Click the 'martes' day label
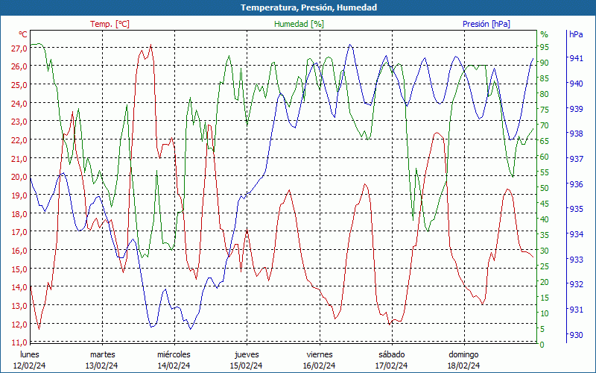Screen dimensions: 596x373 click(x=103, y=354)
